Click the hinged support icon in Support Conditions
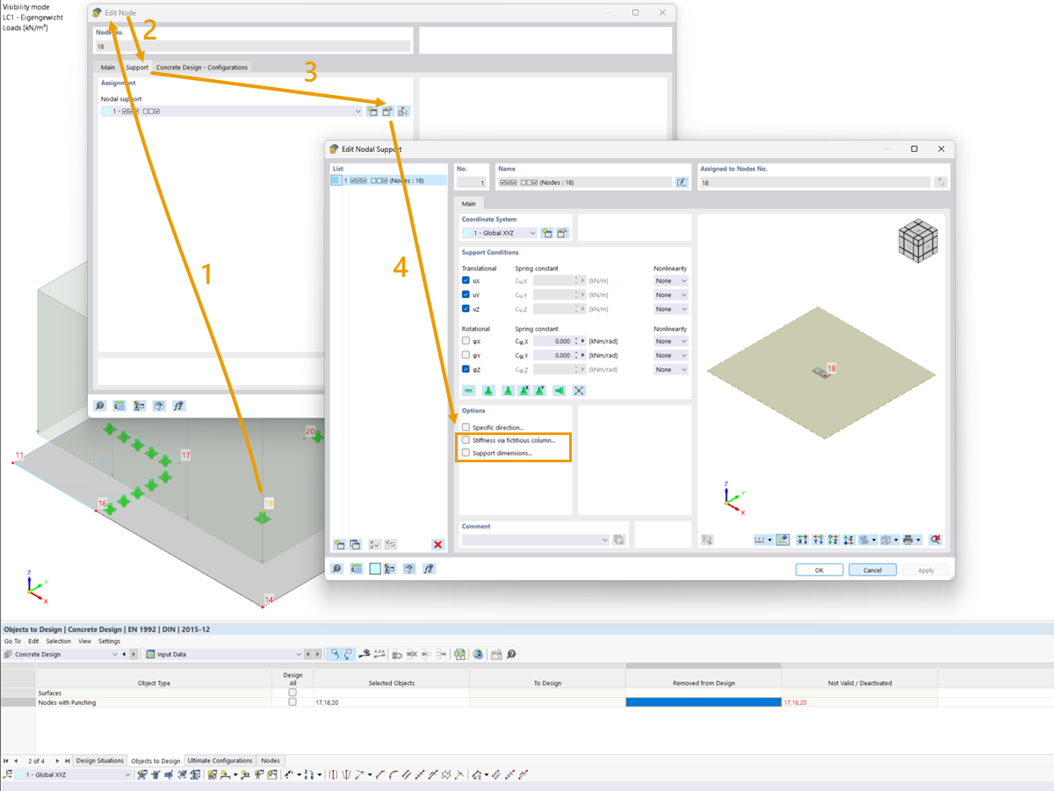The height and width of the screenshot is (791, 1054). (x=508, y=390)
